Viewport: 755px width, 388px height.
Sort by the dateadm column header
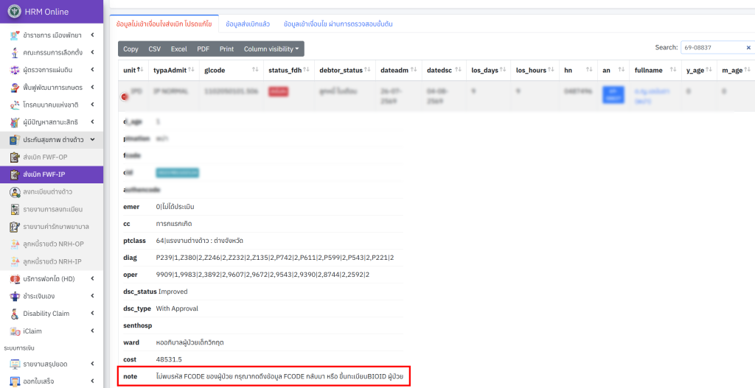[398, 70]
